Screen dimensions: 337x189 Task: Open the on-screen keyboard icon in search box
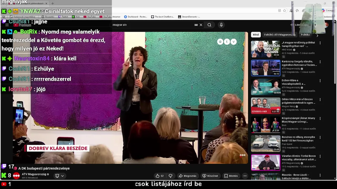point(196,25)
